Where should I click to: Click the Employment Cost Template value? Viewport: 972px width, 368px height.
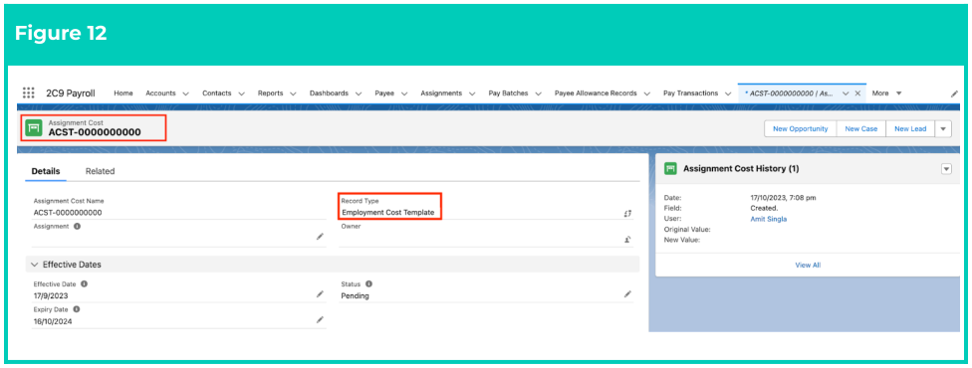[x=388, y=213]
